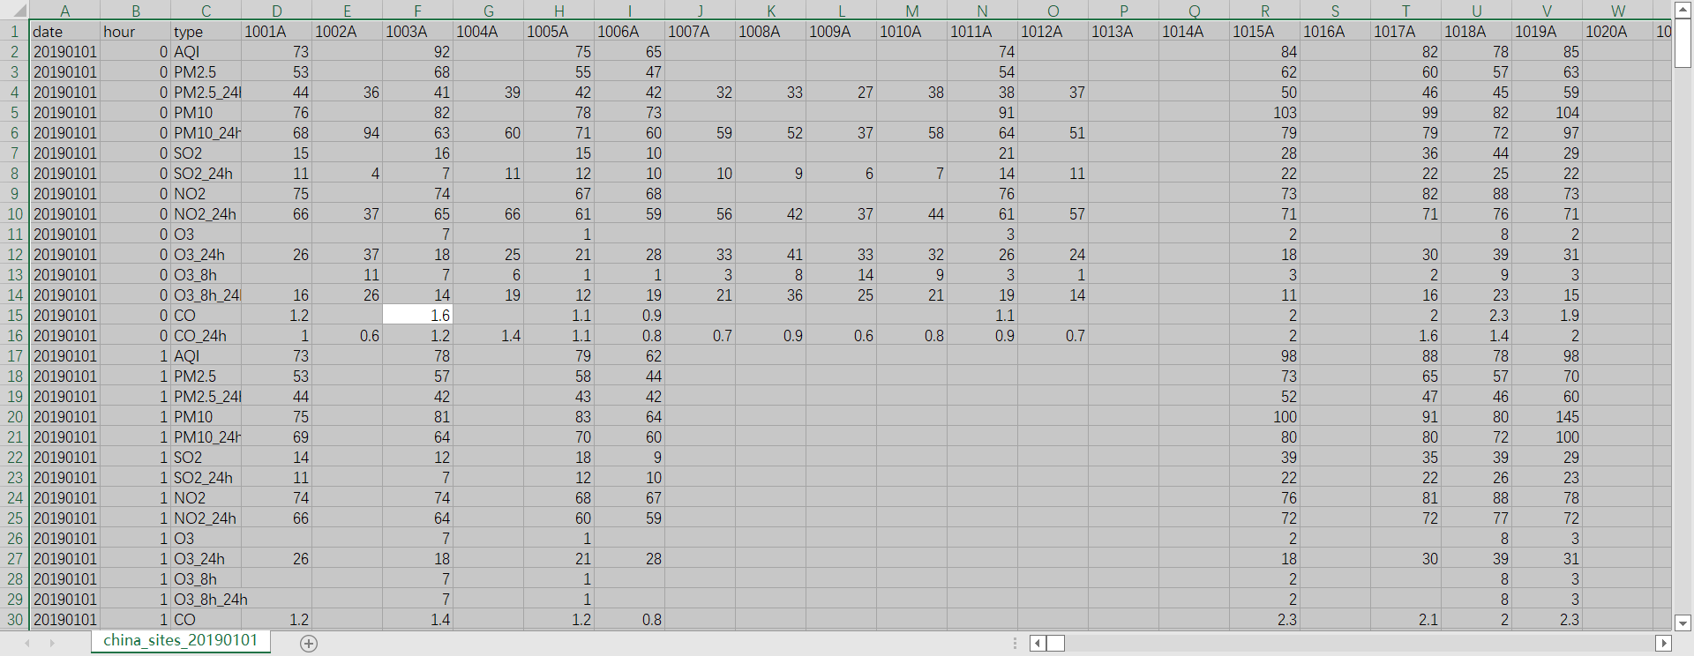Select column F header
The image size is (1694, 656).
tap(418, 11)
